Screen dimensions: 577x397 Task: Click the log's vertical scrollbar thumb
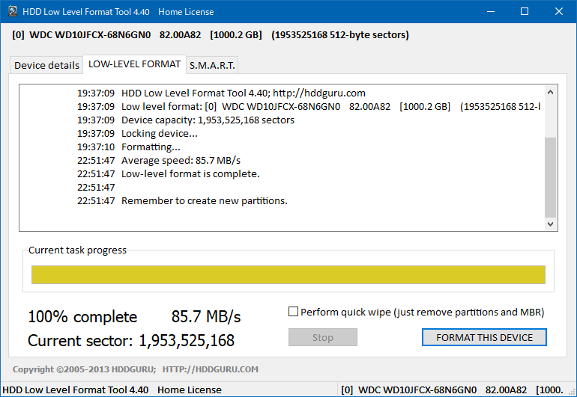(550, 177)
